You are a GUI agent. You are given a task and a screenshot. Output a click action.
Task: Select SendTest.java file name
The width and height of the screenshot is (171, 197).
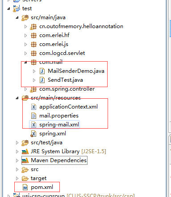click(65, 80)
